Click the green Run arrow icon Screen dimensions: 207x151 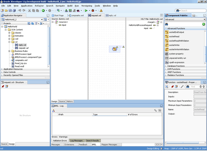coord(86,11)
